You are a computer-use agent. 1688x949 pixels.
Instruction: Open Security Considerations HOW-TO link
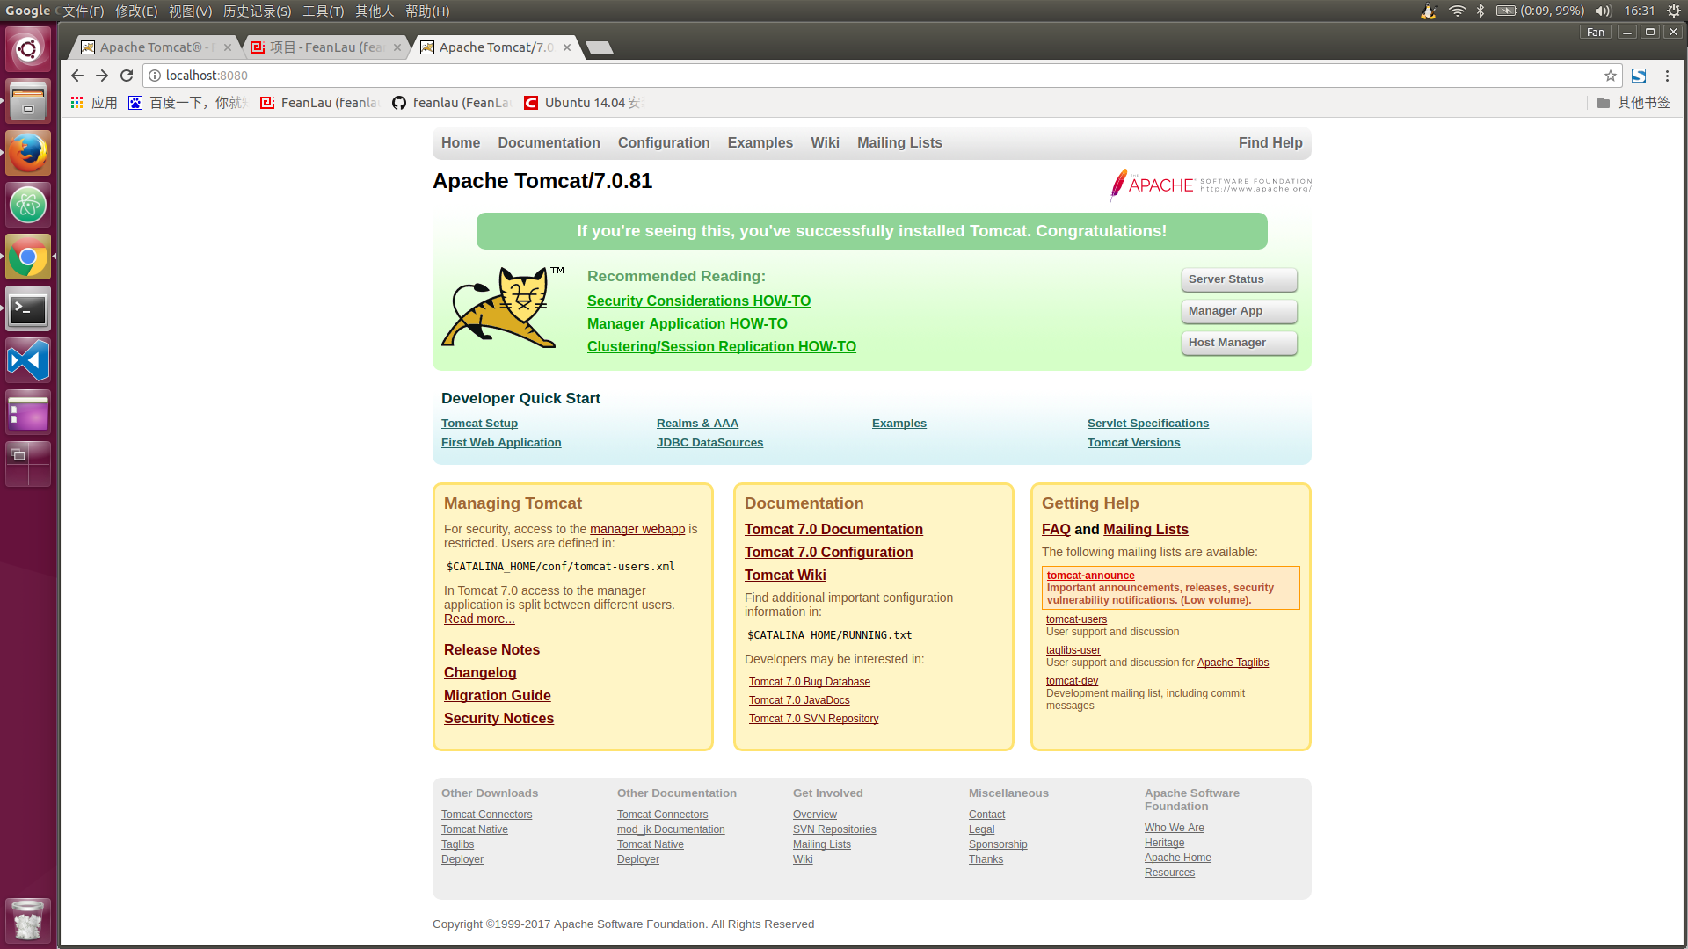(x=699, y=301)
